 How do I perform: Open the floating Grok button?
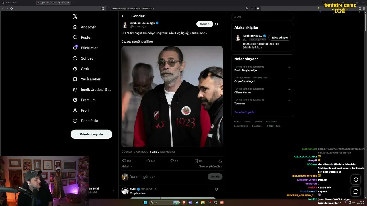[x=356, y=179]
